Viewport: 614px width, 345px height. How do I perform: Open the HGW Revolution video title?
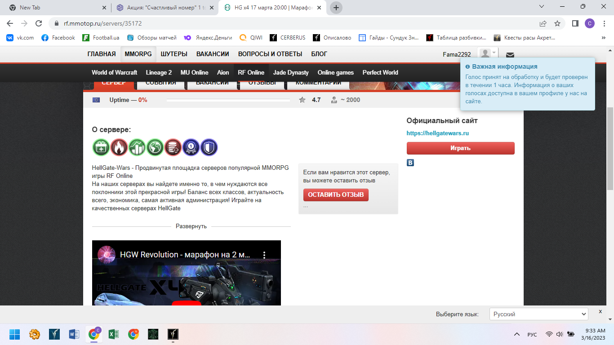185,255
